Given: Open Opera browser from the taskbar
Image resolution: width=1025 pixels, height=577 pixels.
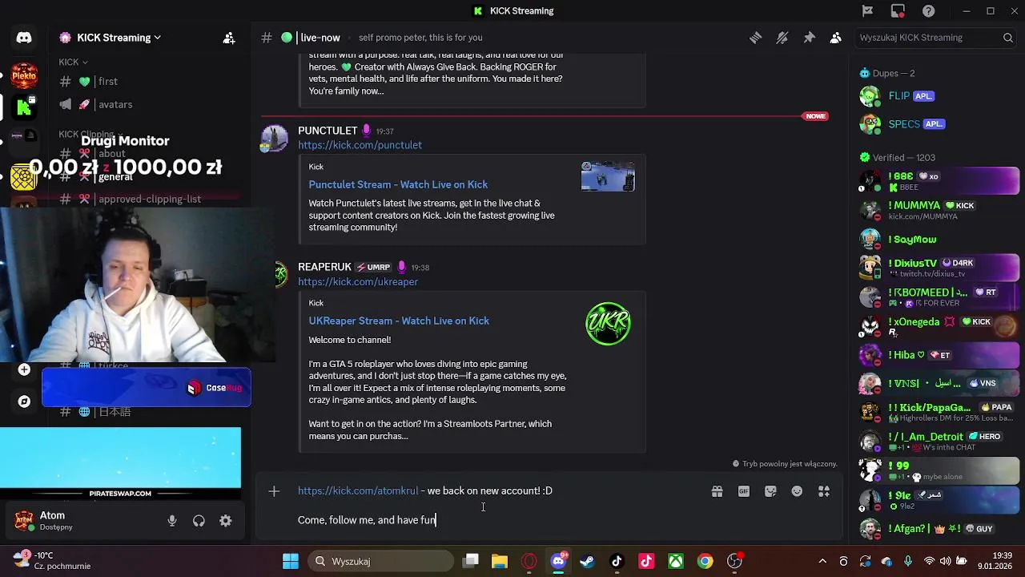Looking at the screenshot, I should (529, 561).
